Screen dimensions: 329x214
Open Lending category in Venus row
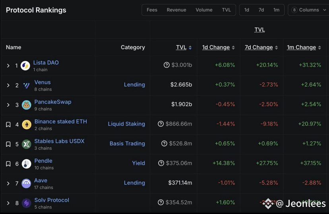[x=134, y=85]
